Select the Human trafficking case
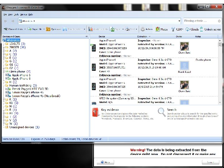Image resolution: width=224 pixels, height=168 pixels. (23, 86)
